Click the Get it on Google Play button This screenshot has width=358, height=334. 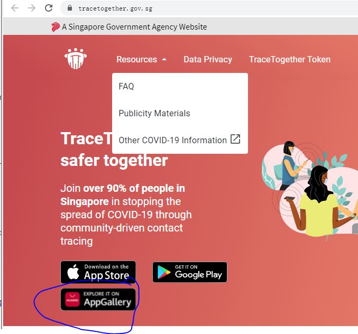pyautogui.click(x=190, y=272)
